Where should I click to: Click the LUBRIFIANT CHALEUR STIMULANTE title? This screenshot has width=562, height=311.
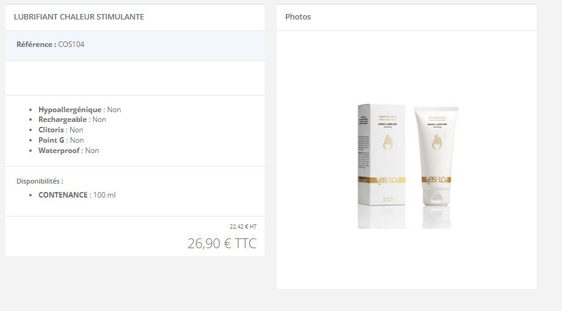pos(79,17)
